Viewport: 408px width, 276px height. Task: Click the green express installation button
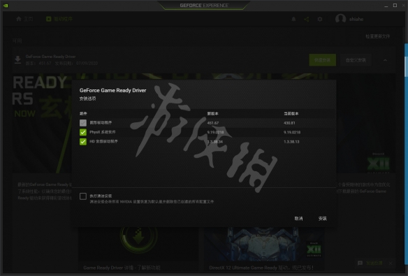click(x=322, y=60)
